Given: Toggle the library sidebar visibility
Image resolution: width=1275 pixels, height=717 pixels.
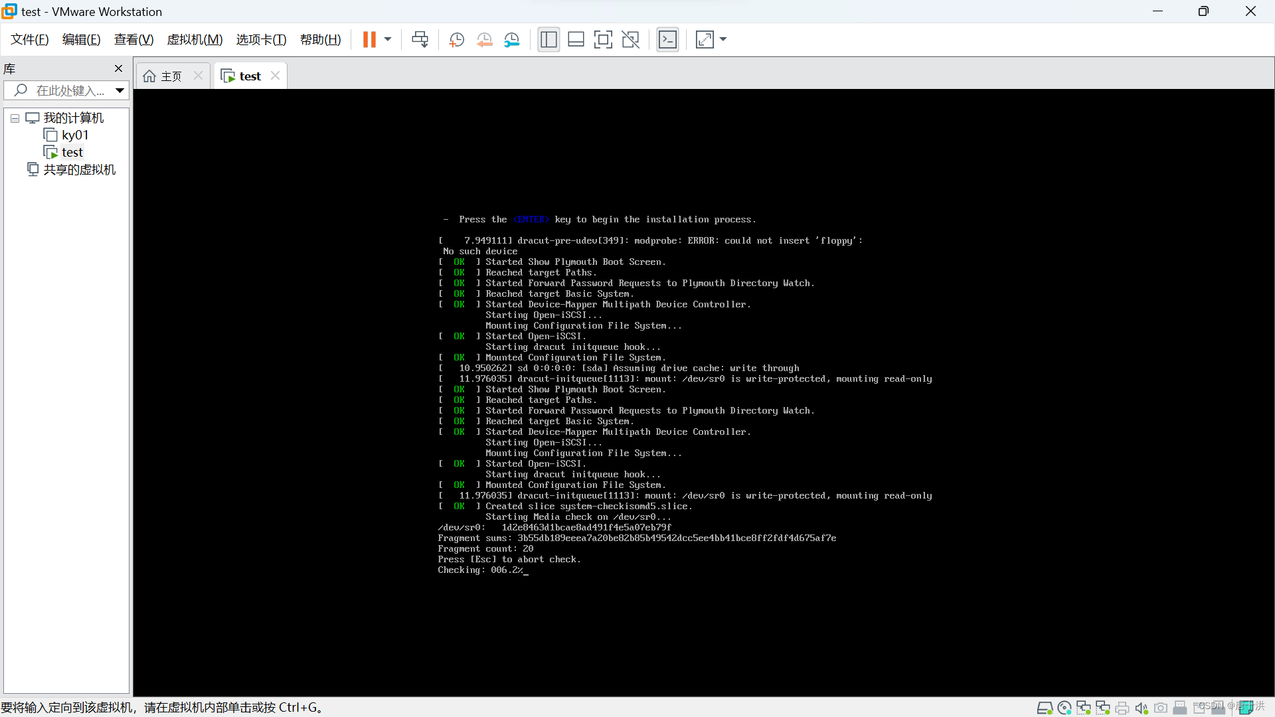Looking at the screenshot, I should click(x=549, y=40).
